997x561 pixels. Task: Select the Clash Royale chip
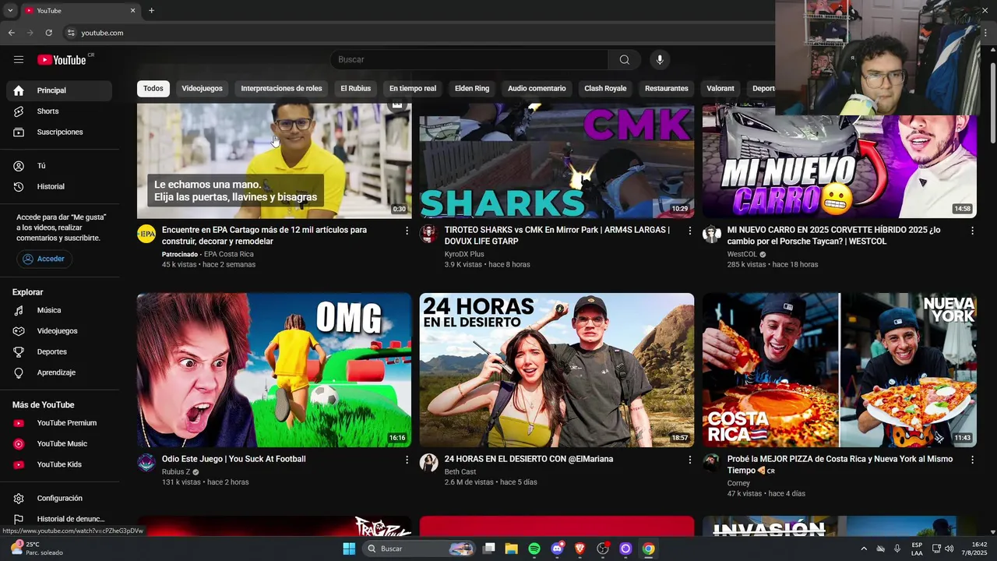pos(605,88)
